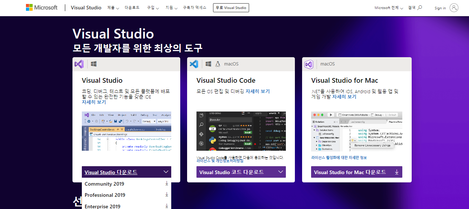The height and width of the screenshot is (209, 469).
Task: Click the Windows icon in Visual Studio card
Action: [94, 64]
